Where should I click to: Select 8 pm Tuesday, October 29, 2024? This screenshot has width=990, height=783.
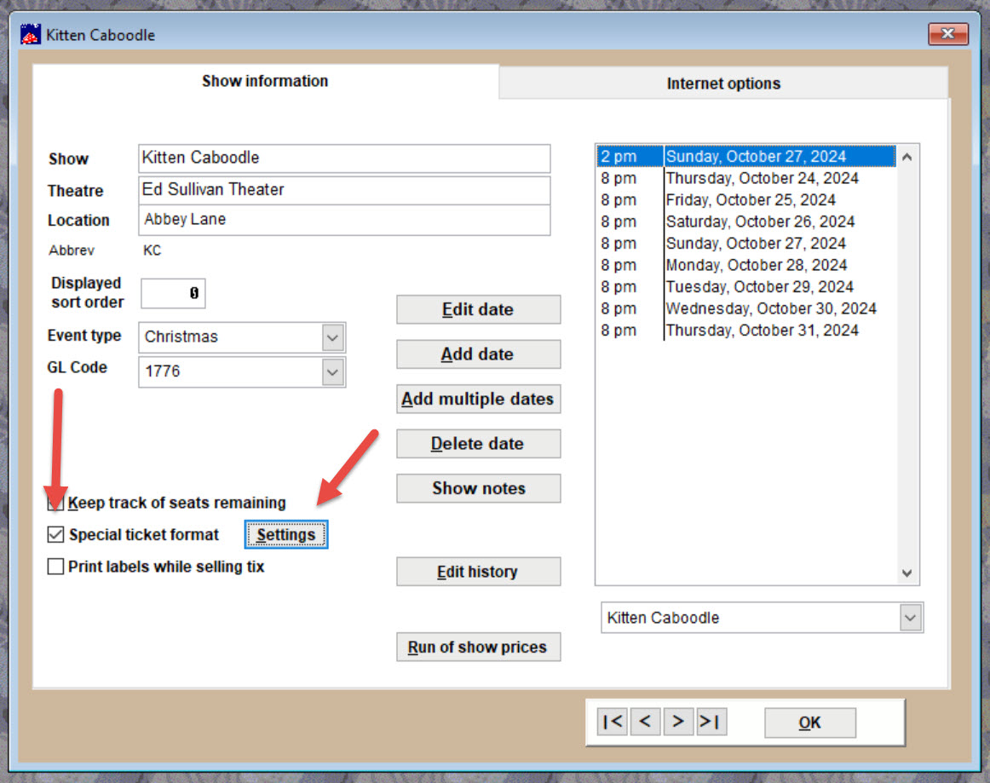pyautogui.click(x=746, y=286)
